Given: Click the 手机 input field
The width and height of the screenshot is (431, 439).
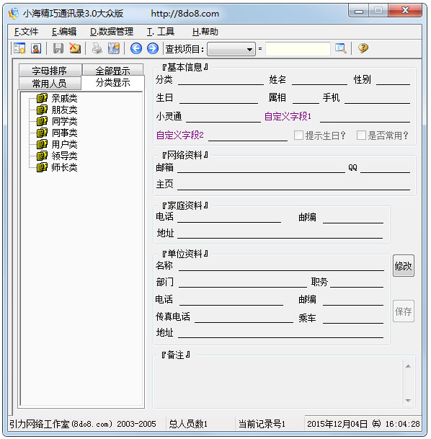Looking at the screenshot, I should point(377,98).
